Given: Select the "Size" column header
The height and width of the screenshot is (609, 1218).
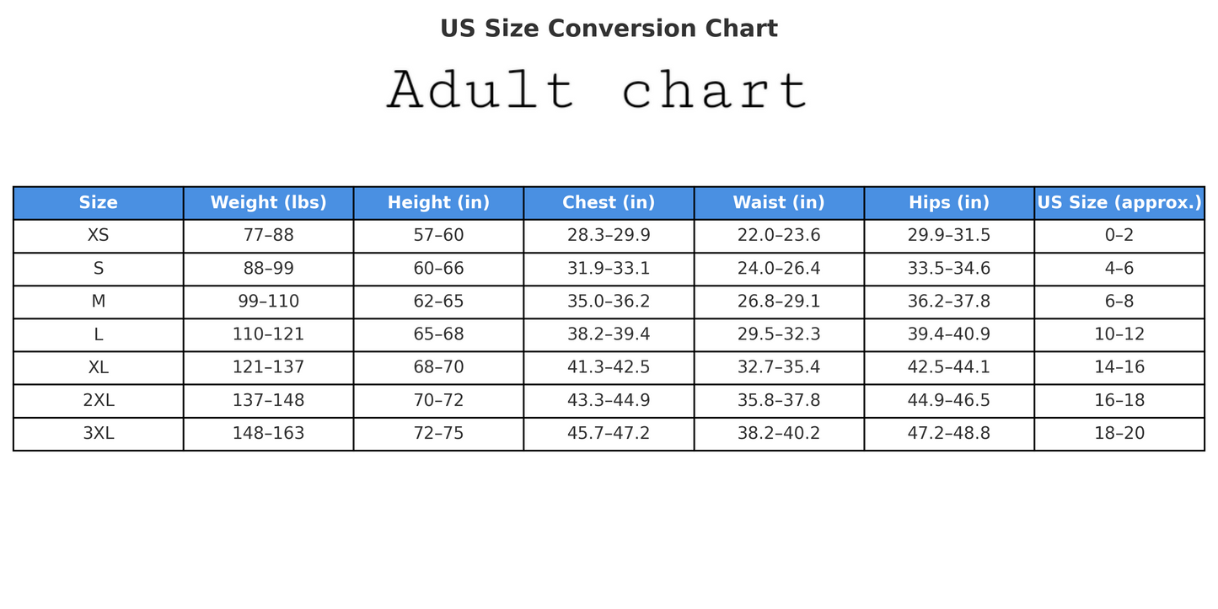Looking at the screenshot, I should tap(99, 203).
